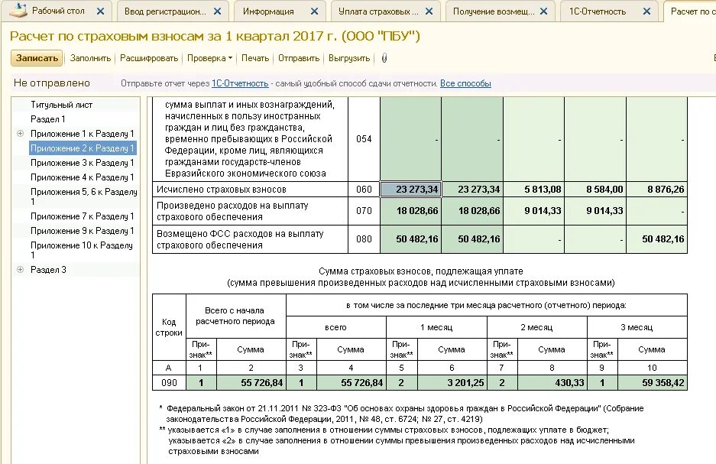The width and height of the screenshot is (716, 464).
Task: Click the row label Исчислено страховых взносов
Action: pos(222,189)
